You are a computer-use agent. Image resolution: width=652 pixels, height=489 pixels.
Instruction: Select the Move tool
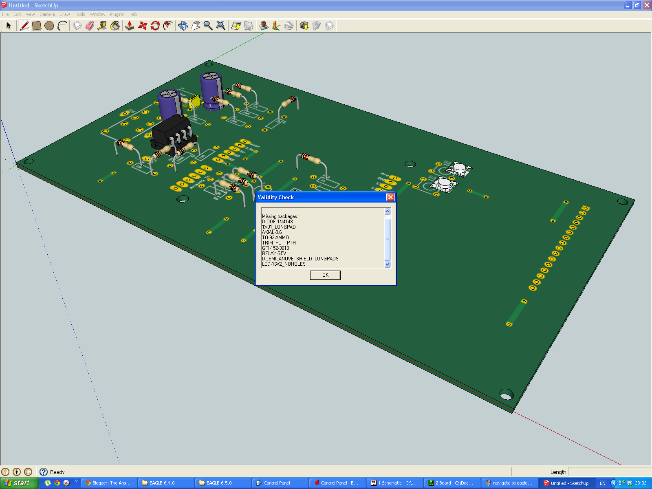(143, 25)
